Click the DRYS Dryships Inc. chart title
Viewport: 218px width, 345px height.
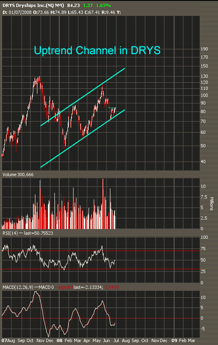click(x=33, y=5)
